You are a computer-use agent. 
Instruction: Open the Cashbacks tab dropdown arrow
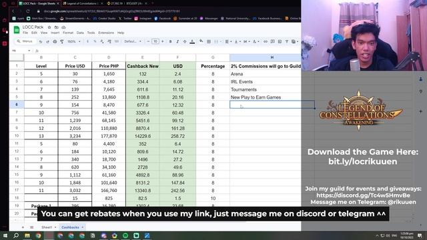pos(83,227)
